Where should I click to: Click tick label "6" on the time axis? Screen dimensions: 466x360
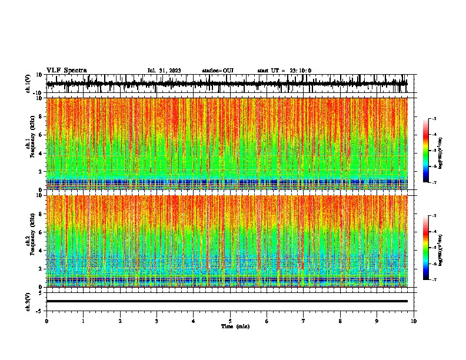coord(267,321)
